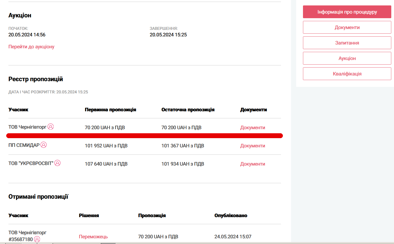Click the Остаточна пропозиція column header

[x=188, y=110]
